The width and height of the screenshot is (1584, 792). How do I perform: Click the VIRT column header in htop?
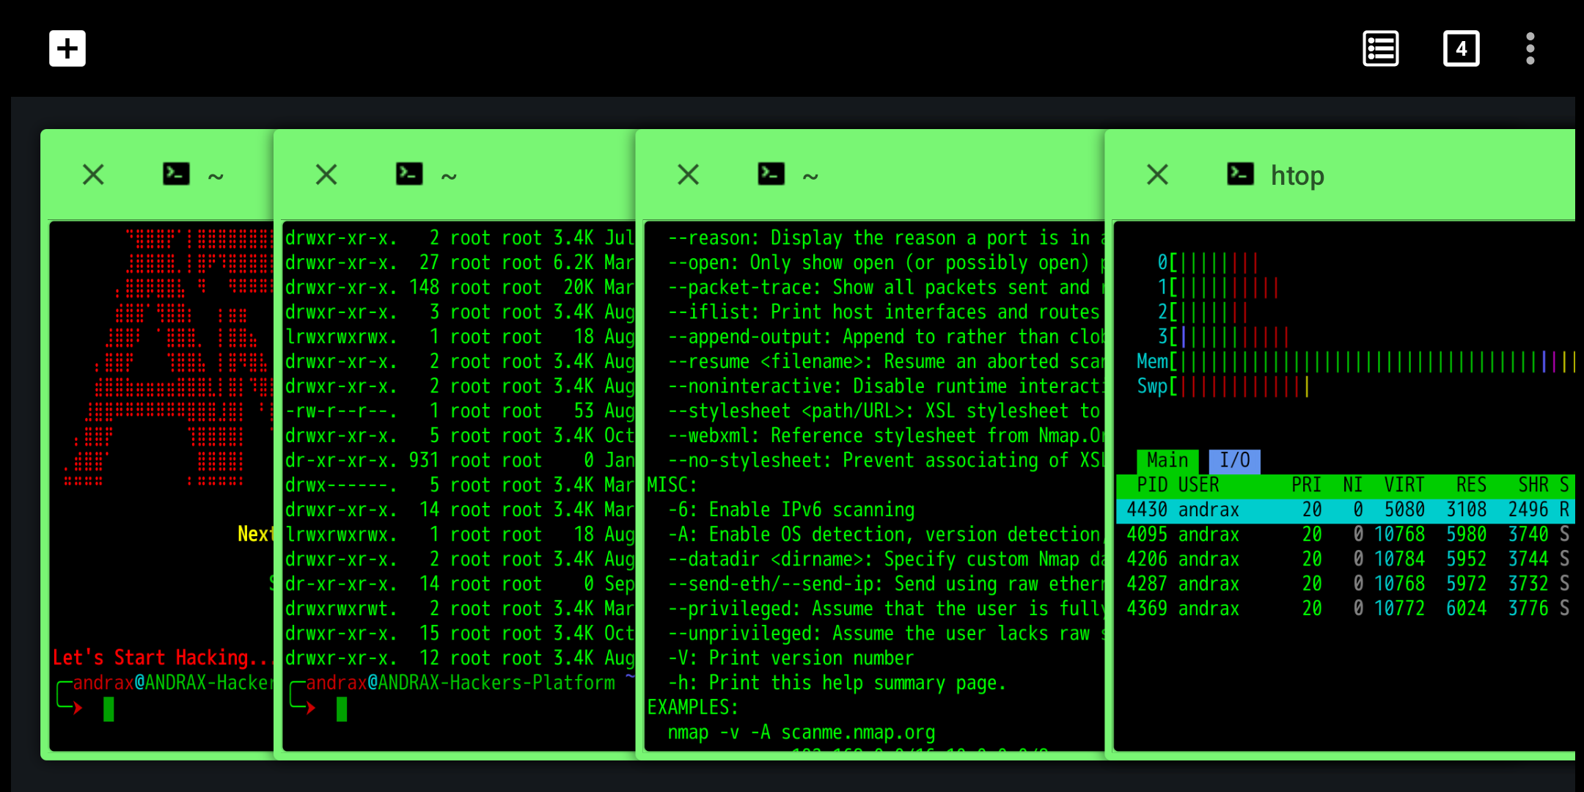pyautogui.click(x=1404, y=485)
